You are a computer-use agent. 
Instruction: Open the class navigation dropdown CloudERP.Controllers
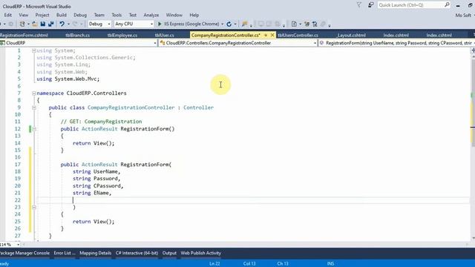coord(237,43)
